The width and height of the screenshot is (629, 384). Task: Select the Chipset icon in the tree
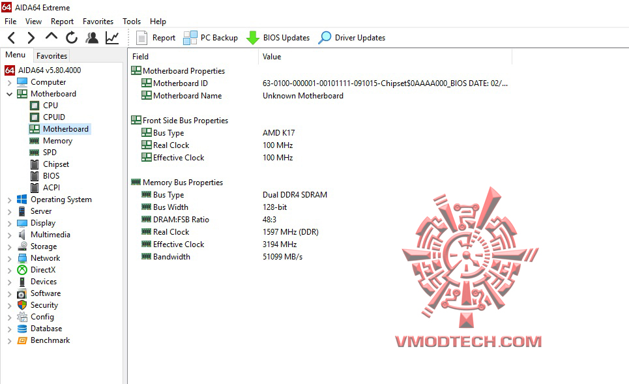point(35,164)
